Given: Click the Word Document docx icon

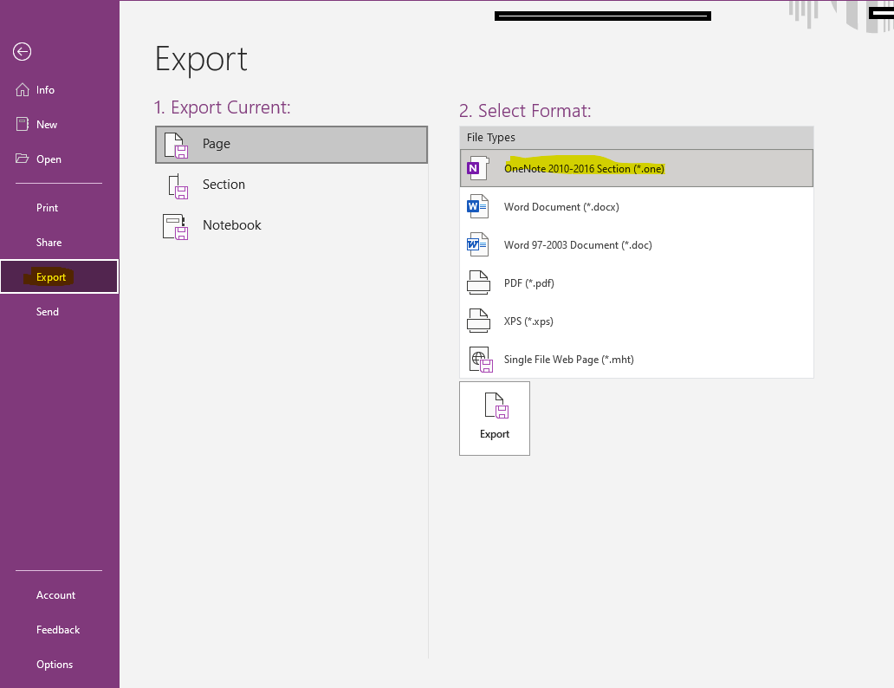Looking at the screenshot, I should click(x=478, y=206).
